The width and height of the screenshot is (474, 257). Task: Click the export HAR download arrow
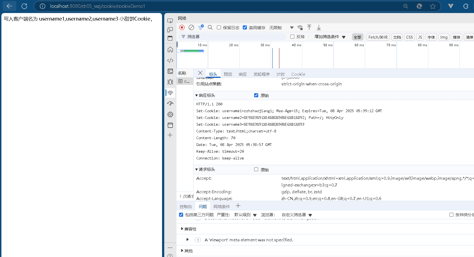[x=319, y=28]
